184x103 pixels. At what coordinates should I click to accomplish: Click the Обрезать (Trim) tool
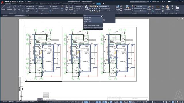[53, 6]
